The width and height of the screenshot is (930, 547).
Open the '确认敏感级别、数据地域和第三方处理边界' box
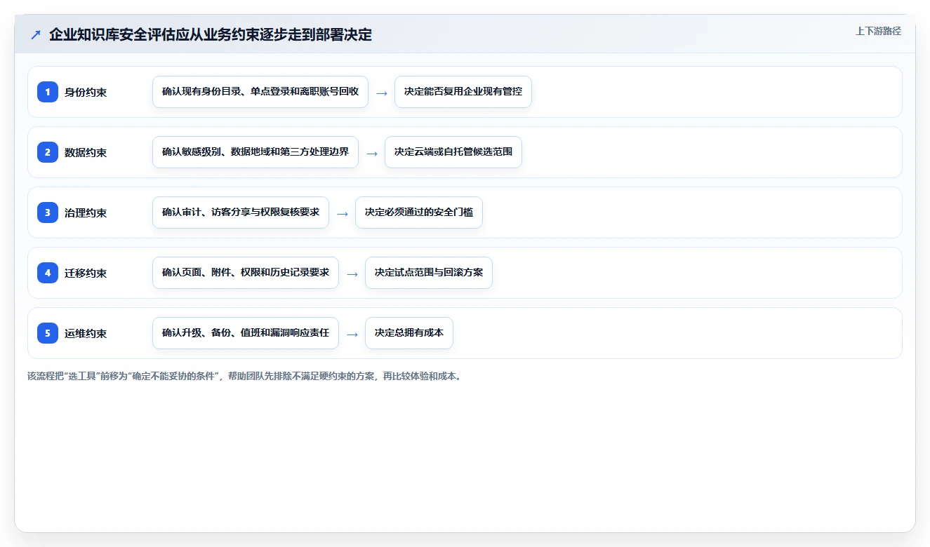255,152
